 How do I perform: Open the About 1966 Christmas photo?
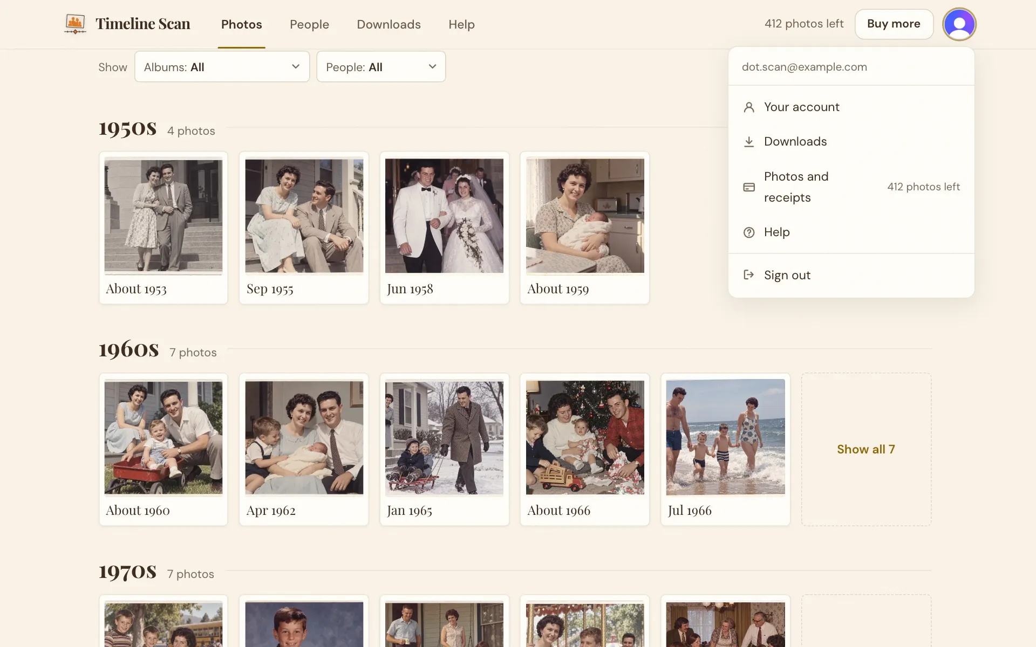click(585, 449)
